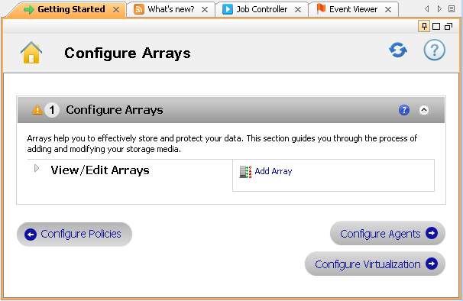The image size is (463, 301).
Task: Toggle the pin panel button
Action: [x=424, y=26]
